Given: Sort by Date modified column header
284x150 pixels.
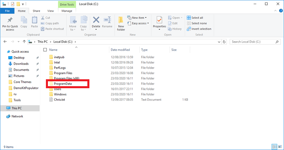Looking at the screenshot, I should 120,50.
